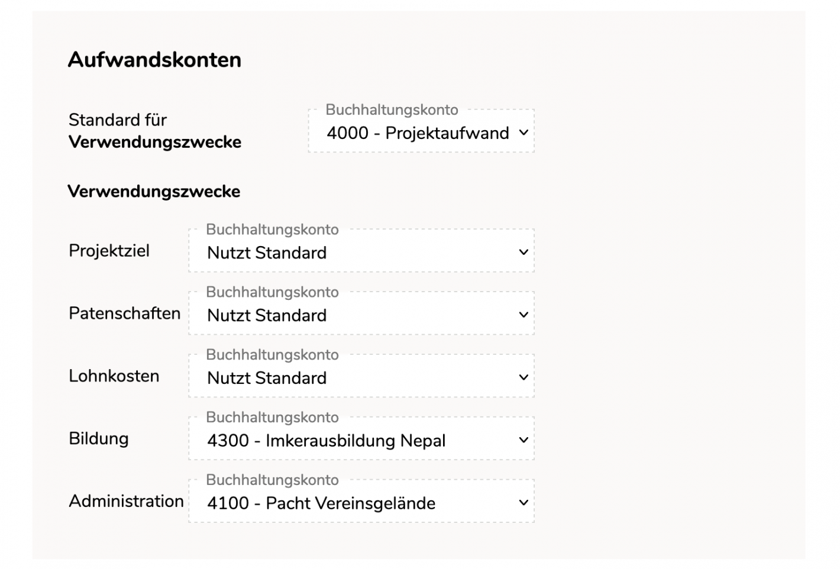Click the chevron in the Lohnkosten account field

coord(523,378)
